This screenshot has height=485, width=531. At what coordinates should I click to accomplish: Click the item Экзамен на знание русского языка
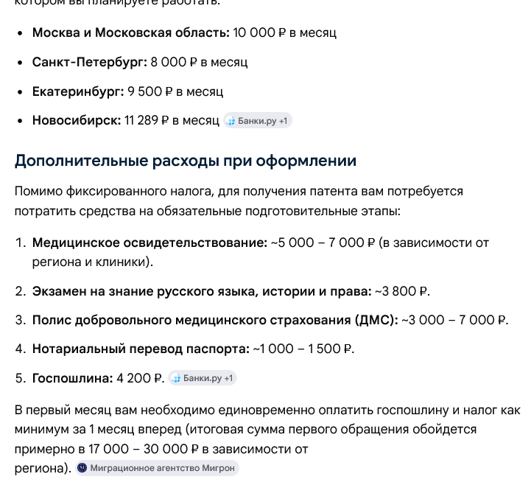point(202,291)
